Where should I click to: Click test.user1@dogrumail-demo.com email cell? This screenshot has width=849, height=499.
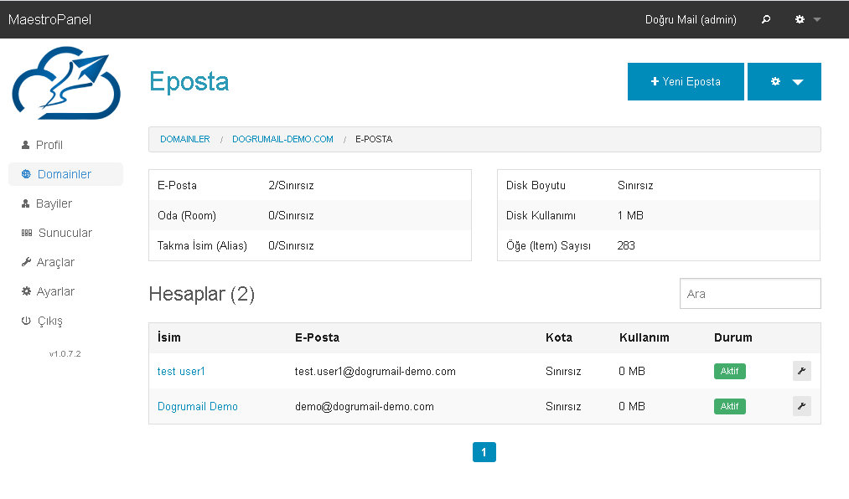[375, 372]
